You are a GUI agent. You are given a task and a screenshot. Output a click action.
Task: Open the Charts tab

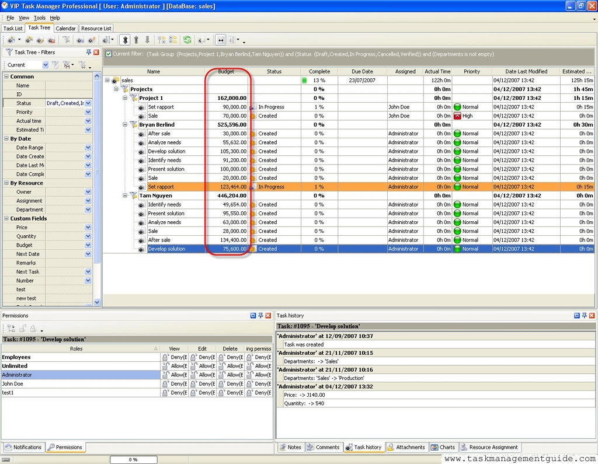pos(443,447)
